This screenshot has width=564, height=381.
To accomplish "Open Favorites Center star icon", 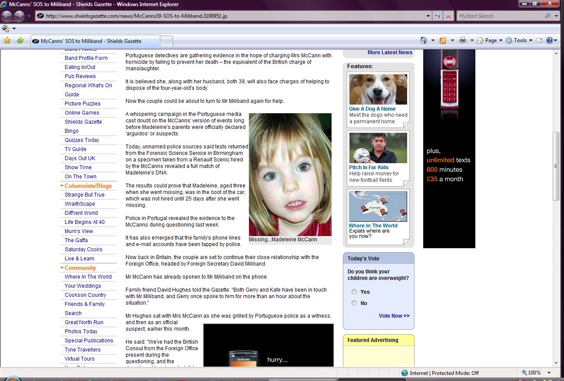I will click(x=7, y=41).
